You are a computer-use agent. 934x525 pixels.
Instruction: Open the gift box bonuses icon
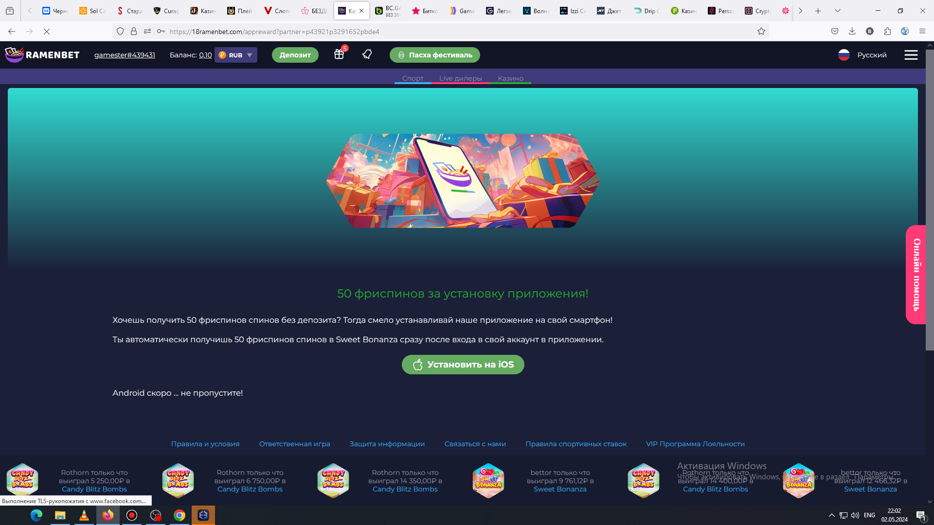[x=339, y=54]
